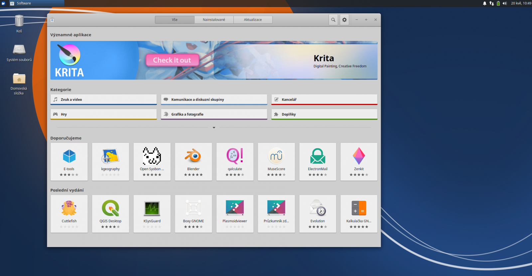Image resolution: width=532 pixels, height=276 pixels.
Task: Open the Open Syobon app tile
Action: click(152, 162)
